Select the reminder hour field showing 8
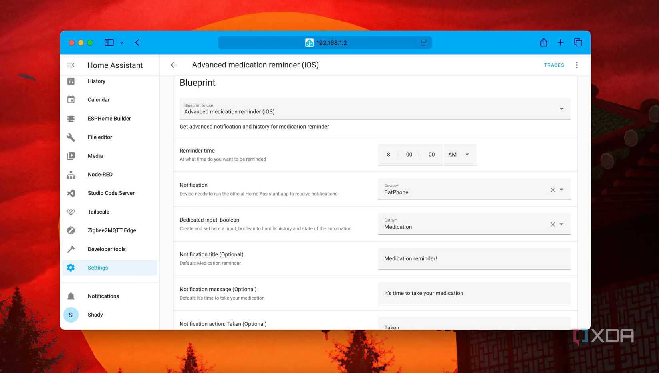Screen dimensions: 659x373 (388, 154)
